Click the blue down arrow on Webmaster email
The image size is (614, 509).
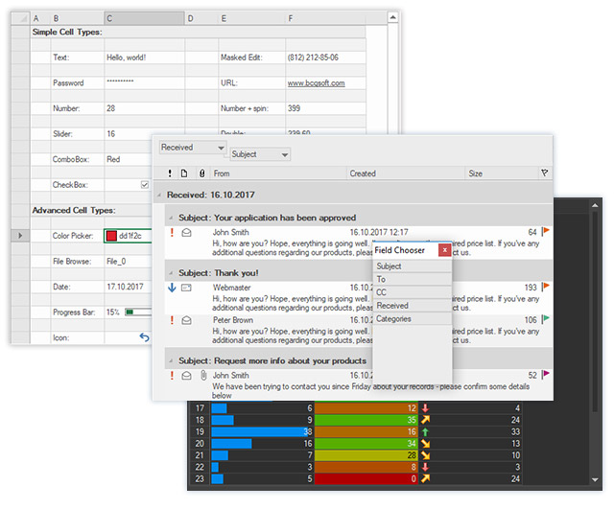click(x=172, y=287)
